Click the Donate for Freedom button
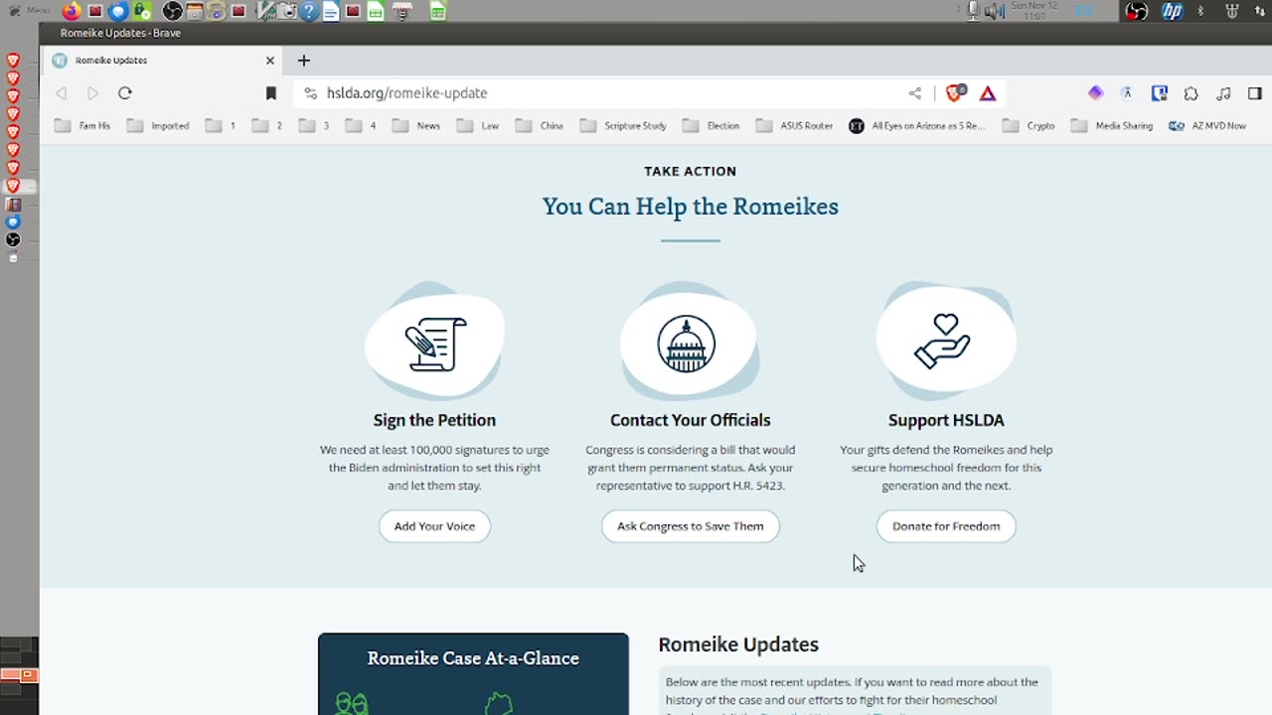The height and width of the screenshot is (715, 1272). tap(946, 526)
